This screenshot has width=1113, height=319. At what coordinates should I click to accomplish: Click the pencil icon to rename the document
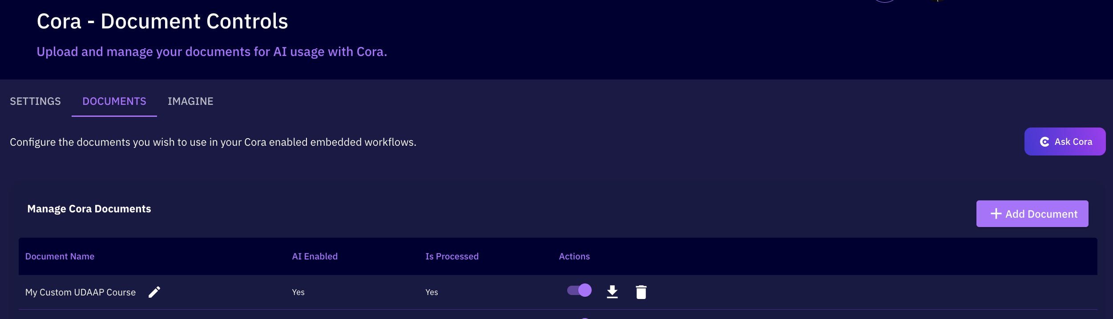[154, 292]
